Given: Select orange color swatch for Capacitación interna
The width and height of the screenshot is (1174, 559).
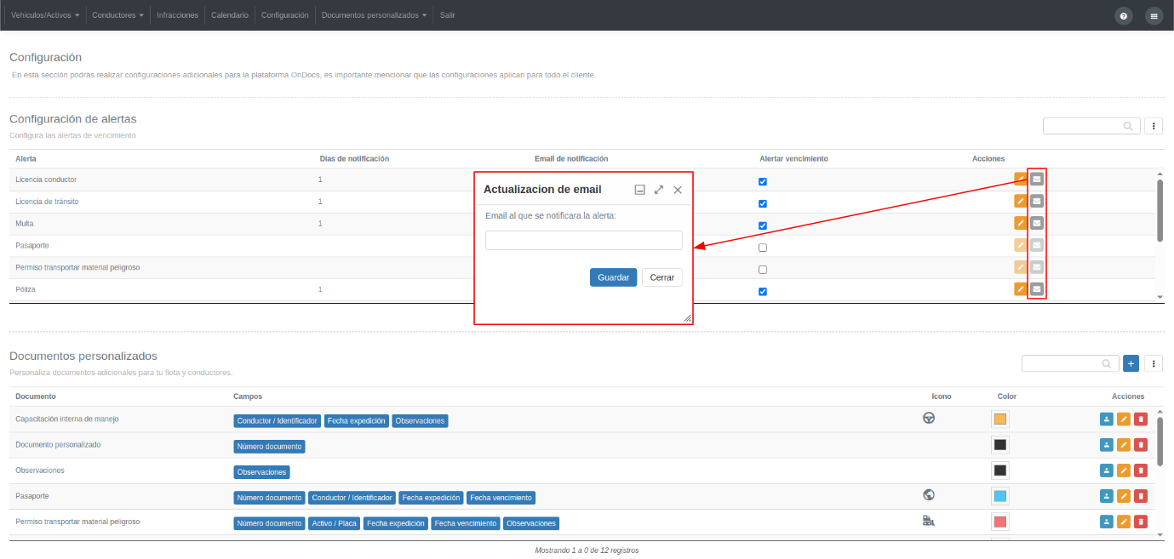Looking at the screenshot, I should (1000, 419).
